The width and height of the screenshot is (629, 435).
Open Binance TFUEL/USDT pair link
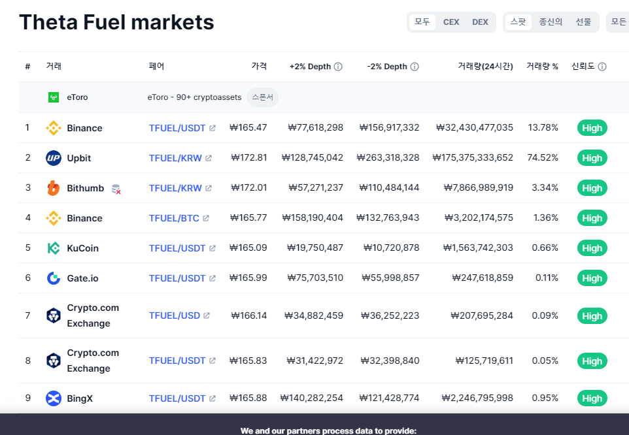(x=177, y=128)
